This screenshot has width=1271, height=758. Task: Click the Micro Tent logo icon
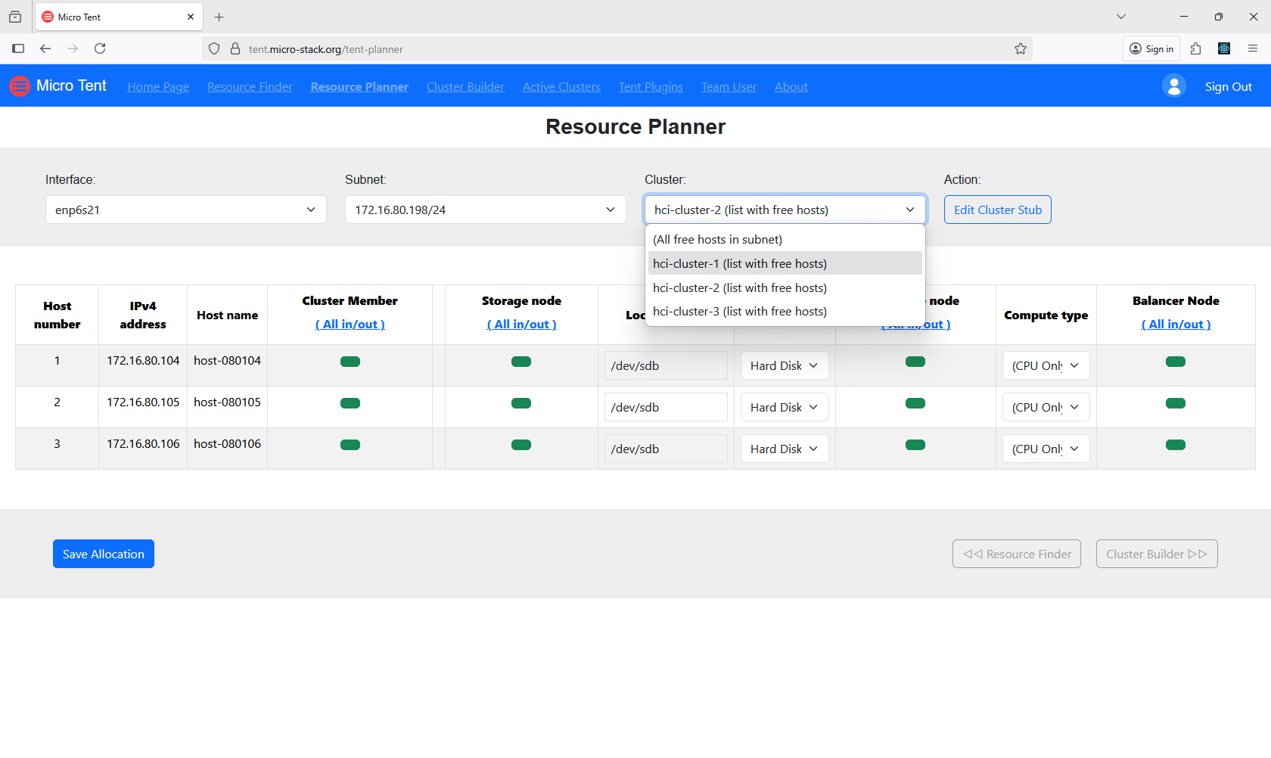[x=19, y=85]
